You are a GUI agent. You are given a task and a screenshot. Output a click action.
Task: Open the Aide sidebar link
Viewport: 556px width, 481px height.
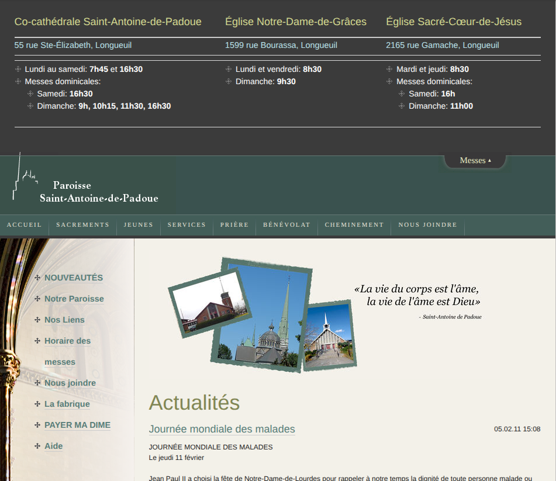pos(53,447)
